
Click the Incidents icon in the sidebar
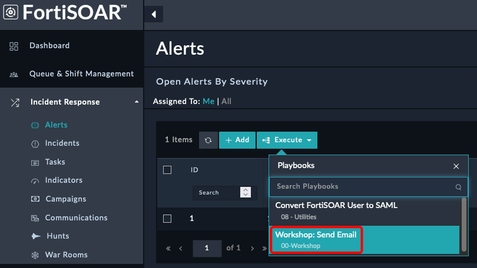(x=35, y=144)
